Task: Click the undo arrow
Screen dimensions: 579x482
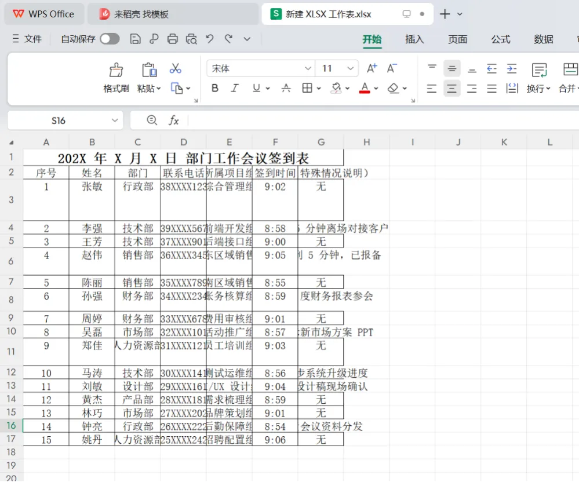Action: pyautogui.click(x=210, y=39)
